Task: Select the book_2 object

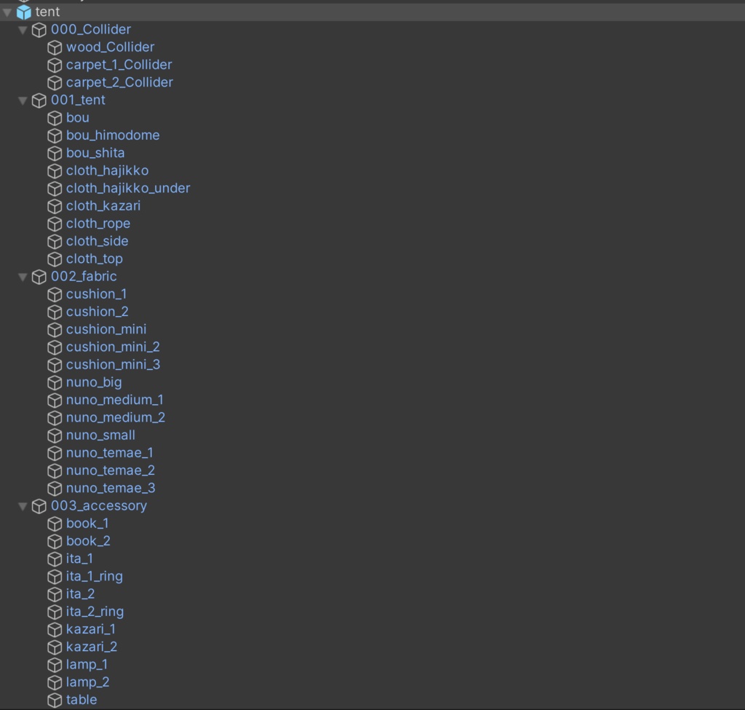Action: (88, 541)
